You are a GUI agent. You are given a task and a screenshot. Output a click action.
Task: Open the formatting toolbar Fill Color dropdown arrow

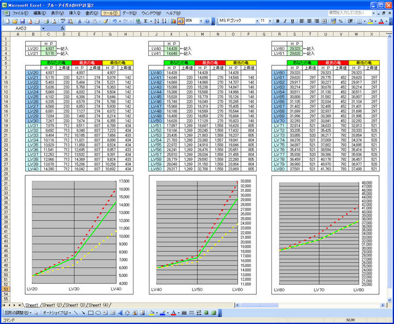[375, 21]
